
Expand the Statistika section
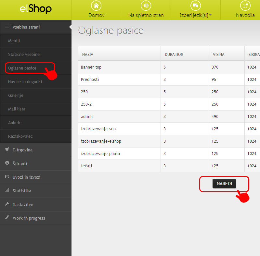[x=36, y=191]
